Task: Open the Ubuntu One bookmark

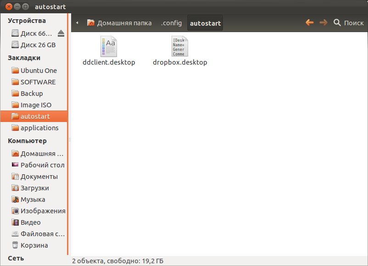Action: (34, 70)
